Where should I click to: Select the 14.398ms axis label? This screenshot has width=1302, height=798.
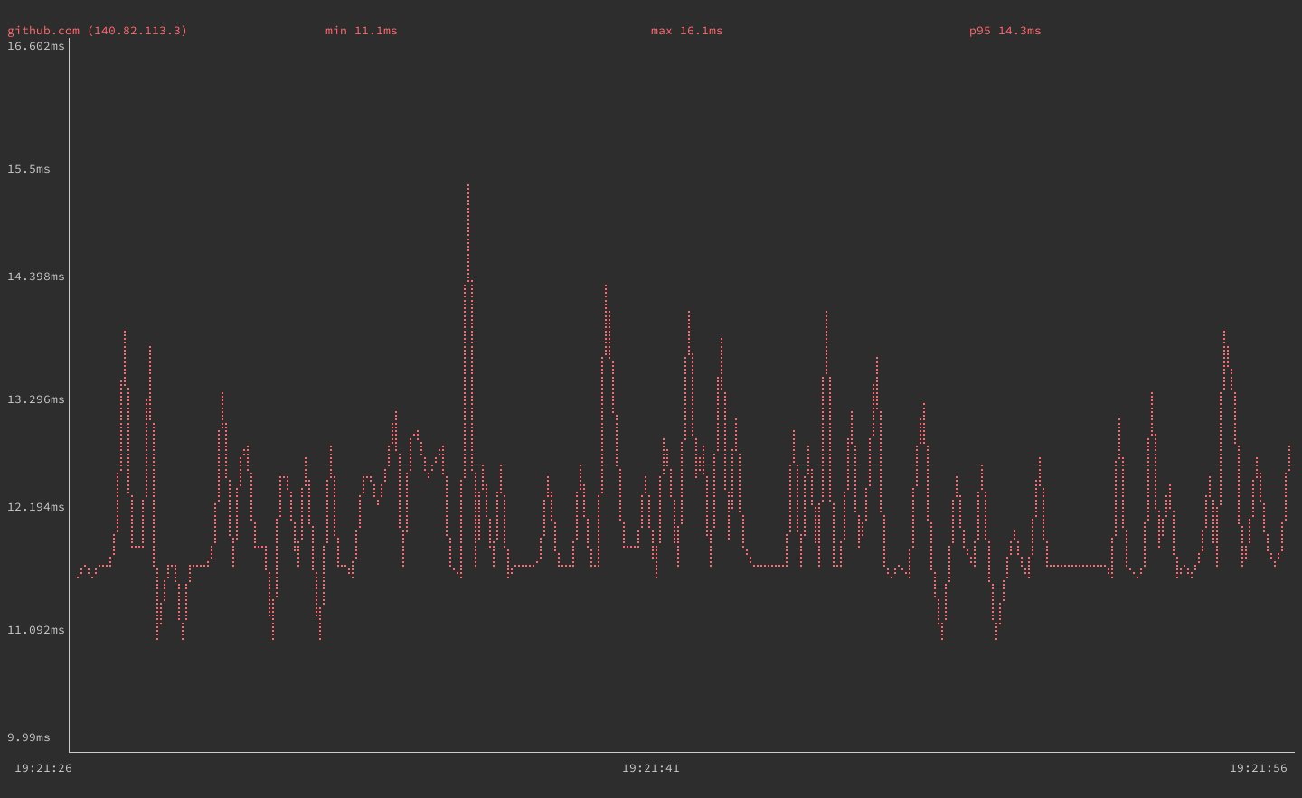[35, 277]
